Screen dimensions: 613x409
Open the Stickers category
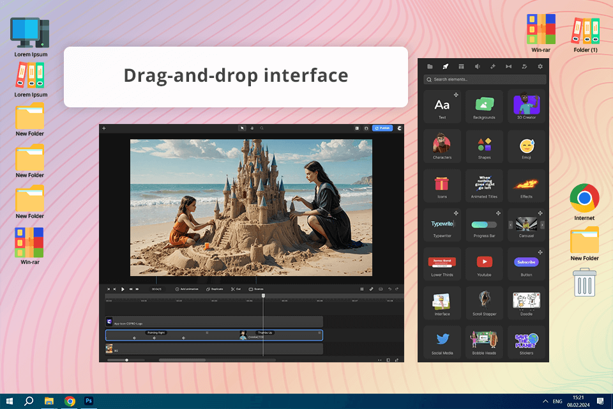click(x=526, y=342)
